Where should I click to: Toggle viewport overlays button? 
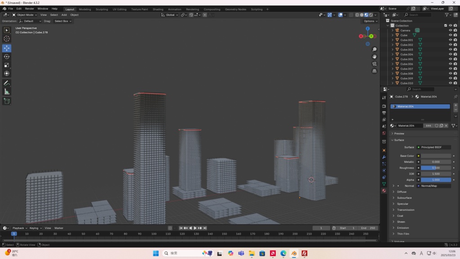pyautogui.click(x=341, y=15)
